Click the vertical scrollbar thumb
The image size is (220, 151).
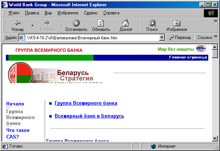[x=214, y=54]
